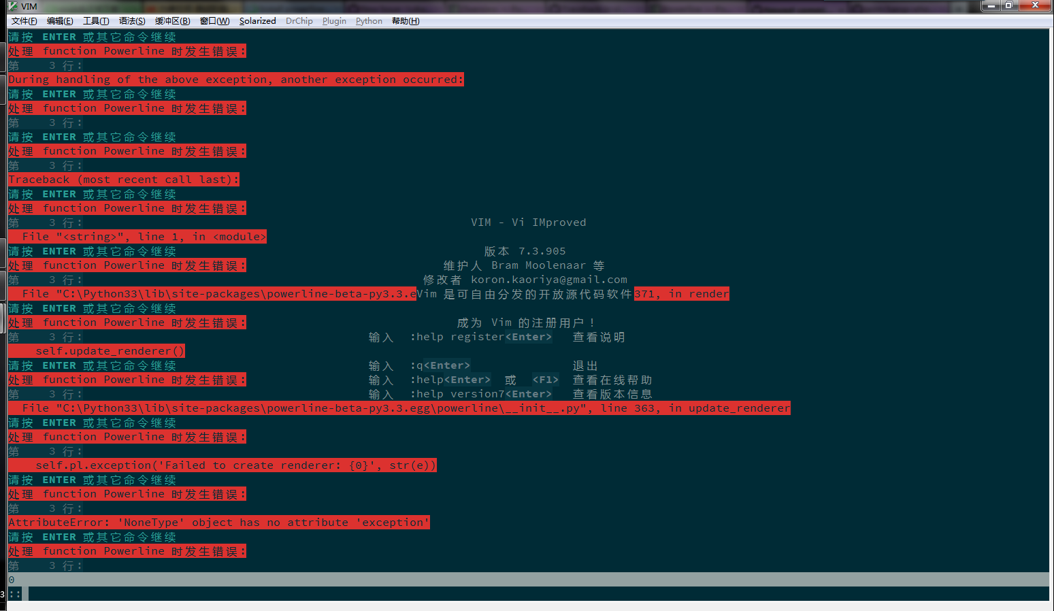The width and height of the screenshot is (1054, 611).
Task: Click the Vim command line at the bottom
Action: pos(529,594)
